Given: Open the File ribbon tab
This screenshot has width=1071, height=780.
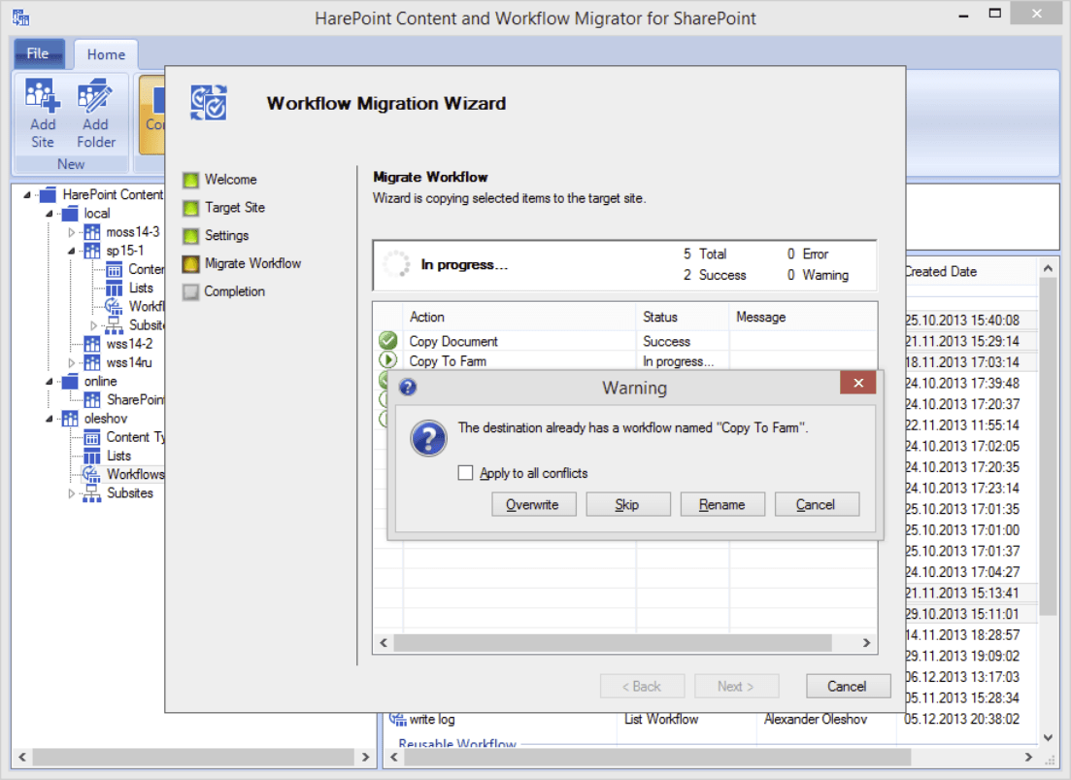Looking at the screenshot, I should pyautogui.click(x=38, y=53).
